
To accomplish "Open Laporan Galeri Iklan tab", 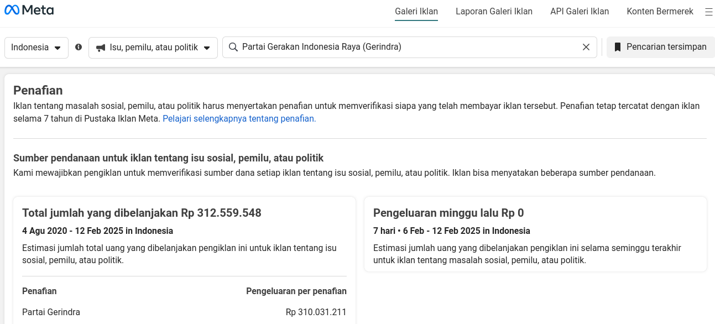I will (494, 11).
